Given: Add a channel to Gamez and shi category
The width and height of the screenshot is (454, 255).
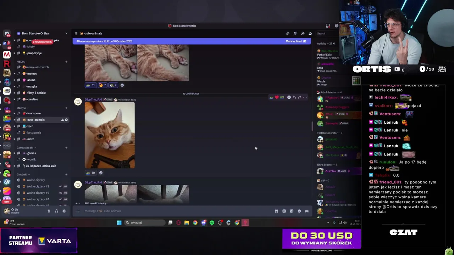Looking at the screenshot, I should pos(66,148).
